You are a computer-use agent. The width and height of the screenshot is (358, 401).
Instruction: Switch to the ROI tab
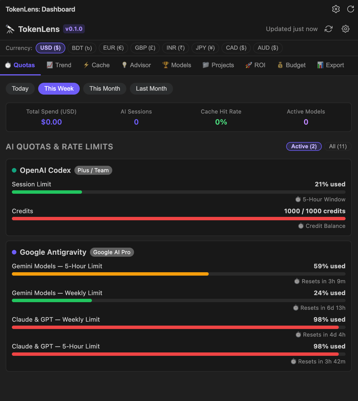coord(255,65)
